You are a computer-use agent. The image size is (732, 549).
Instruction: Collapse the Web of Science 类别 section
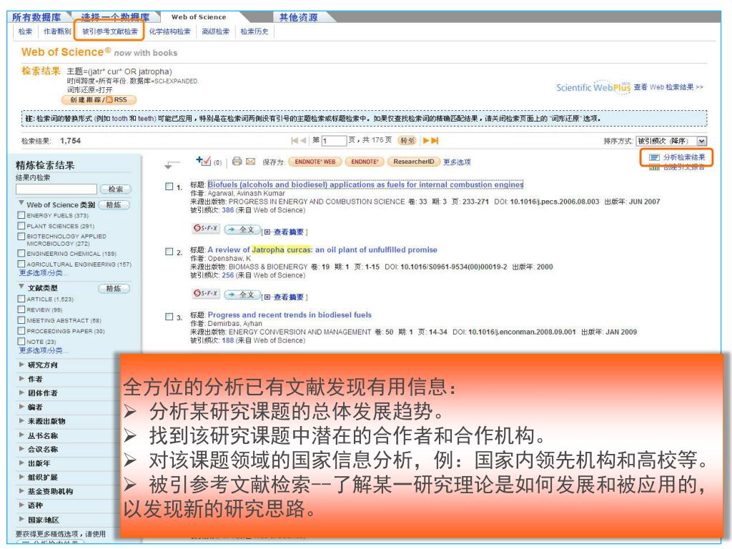click(21, 203)
